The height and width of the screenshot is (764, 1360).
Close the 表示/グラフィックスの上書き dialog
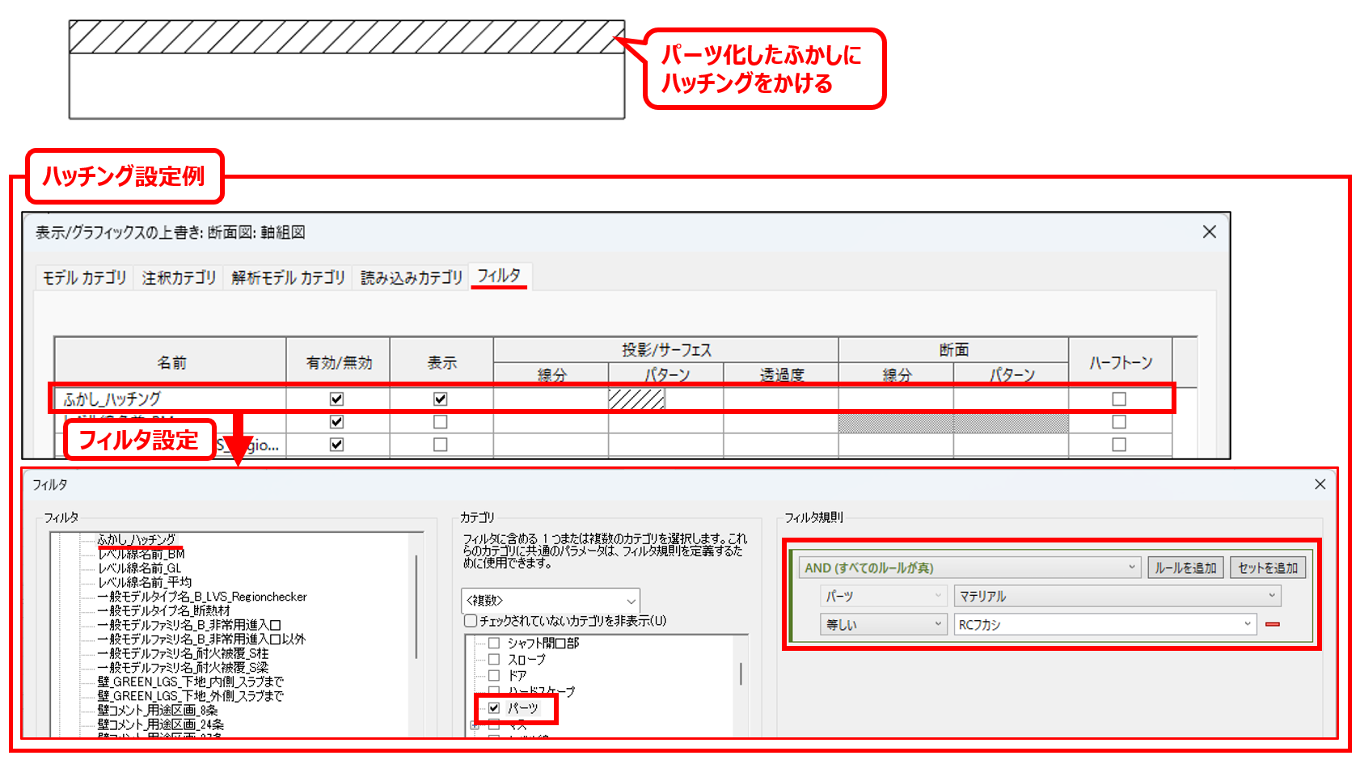click(x=1209, y=232)
